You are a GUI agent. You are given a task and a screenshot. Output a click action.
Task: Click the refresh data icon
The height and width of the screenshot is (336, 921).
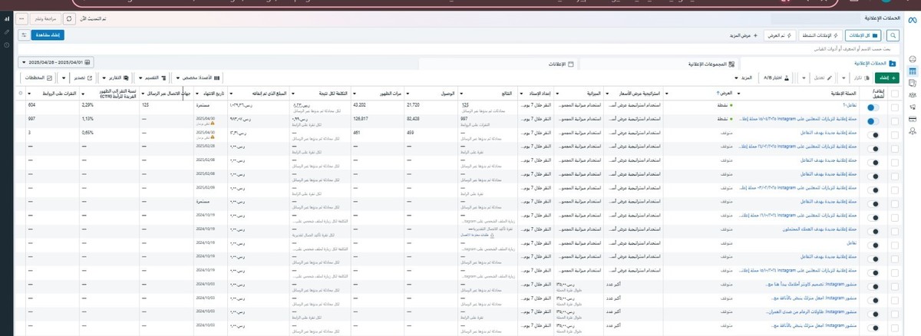[x=70, y=17]
